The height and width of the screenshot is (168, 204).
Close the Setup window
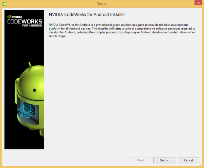(199, 3)
